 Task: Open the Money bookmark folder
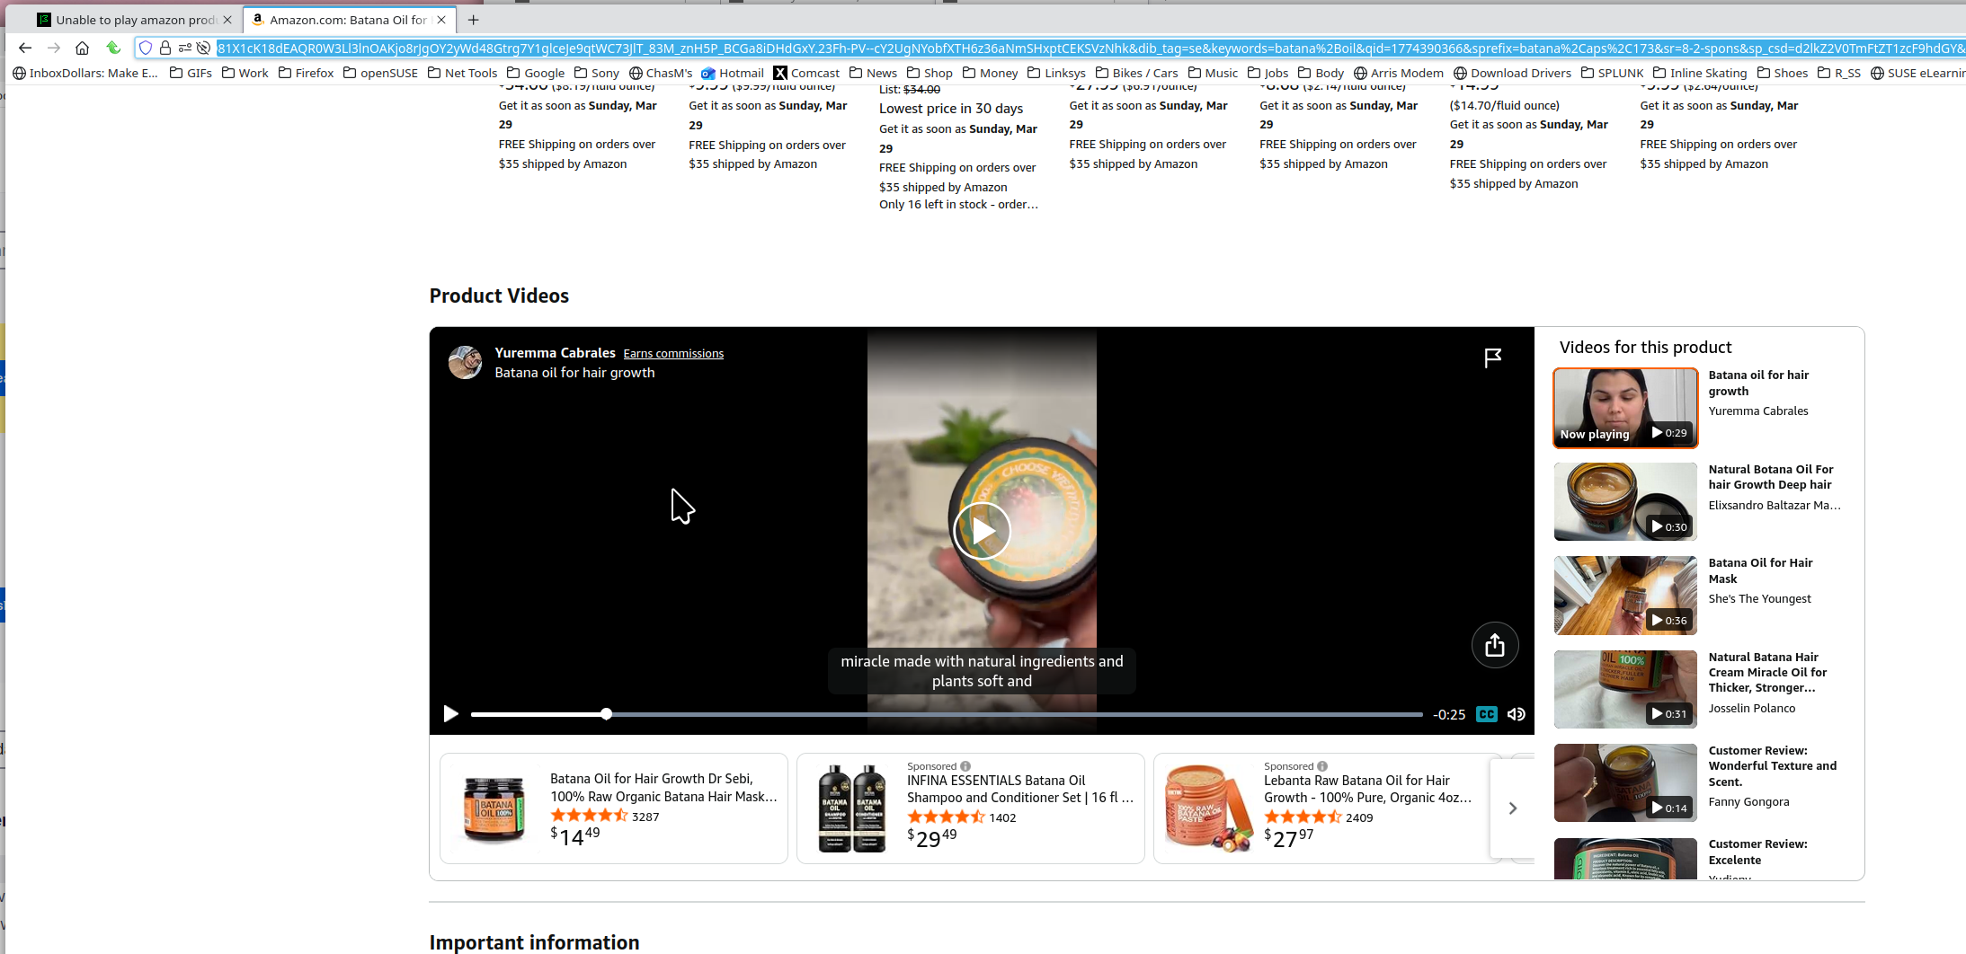coord(991,73)
